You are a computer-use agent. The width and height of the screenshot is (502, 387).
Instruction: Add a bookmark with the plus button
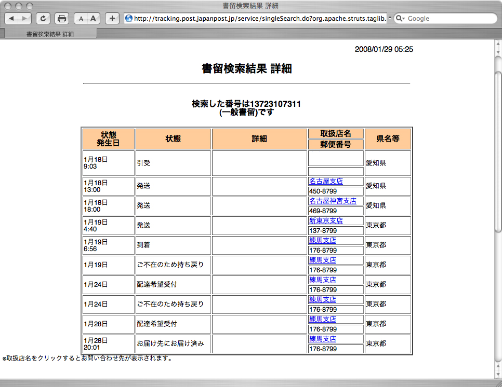[x=112, y=19]
